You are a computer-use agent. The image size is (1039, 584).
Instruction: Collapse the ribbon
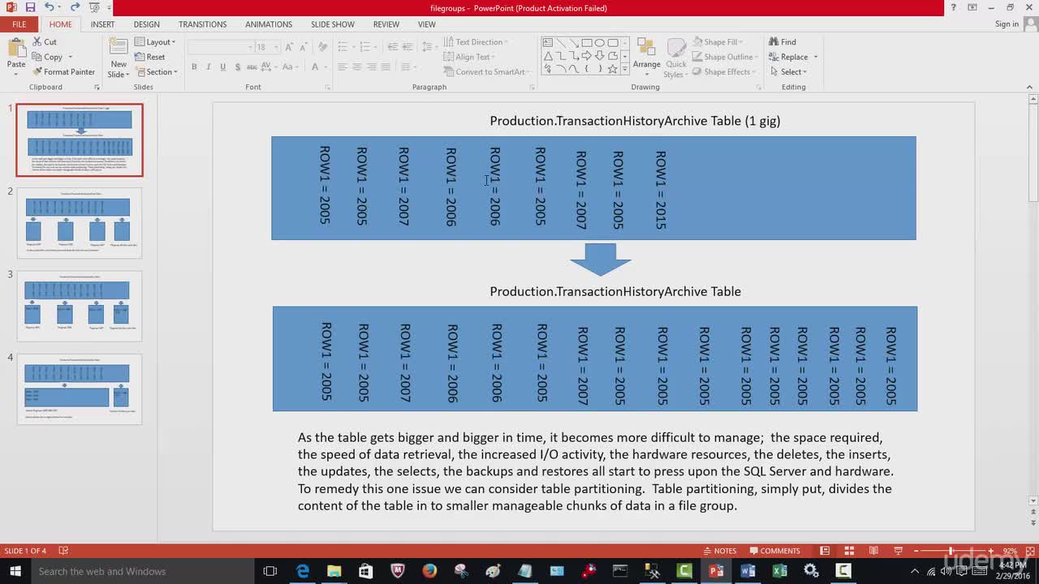[x=1029, y=87]
